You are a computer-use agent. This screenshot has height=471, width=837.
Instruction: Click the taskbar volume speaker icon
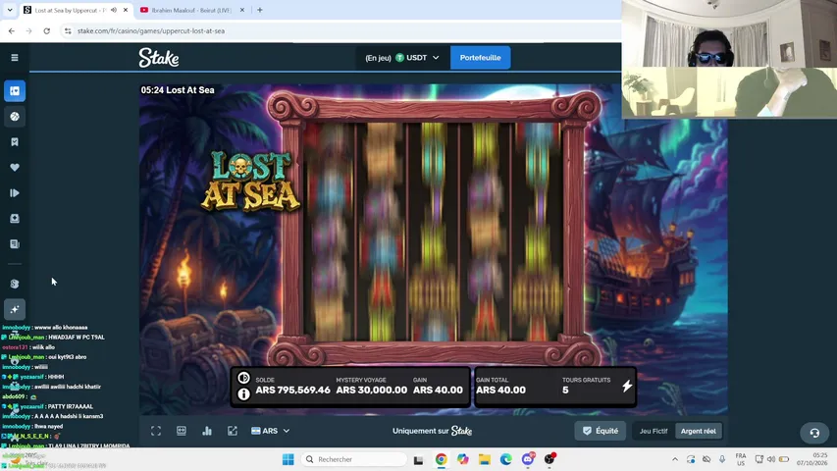771,459
